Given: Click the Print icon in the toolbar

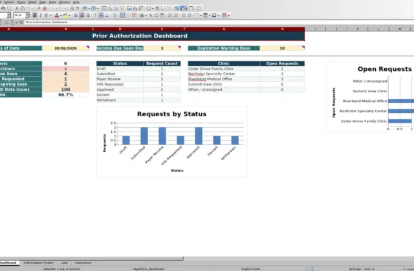Looking at the screenshot, I should (x=3, y=8).
